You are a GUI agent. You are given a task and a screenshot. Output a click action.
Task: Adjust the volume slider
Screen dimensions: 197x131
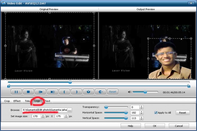[145, 92]
